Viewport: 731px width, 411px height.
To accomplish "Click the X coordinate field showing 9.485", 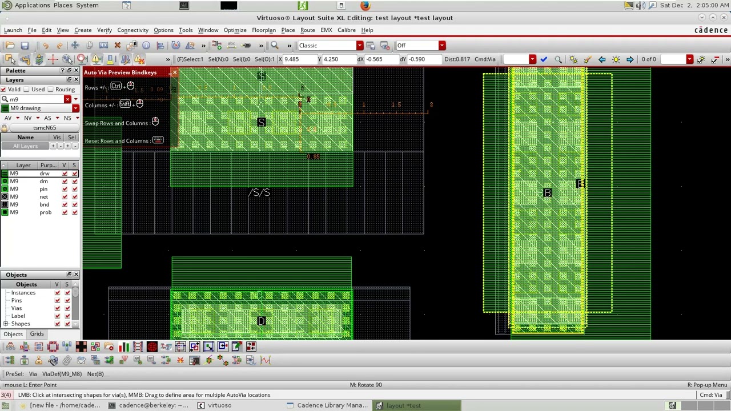I will 299,59.
